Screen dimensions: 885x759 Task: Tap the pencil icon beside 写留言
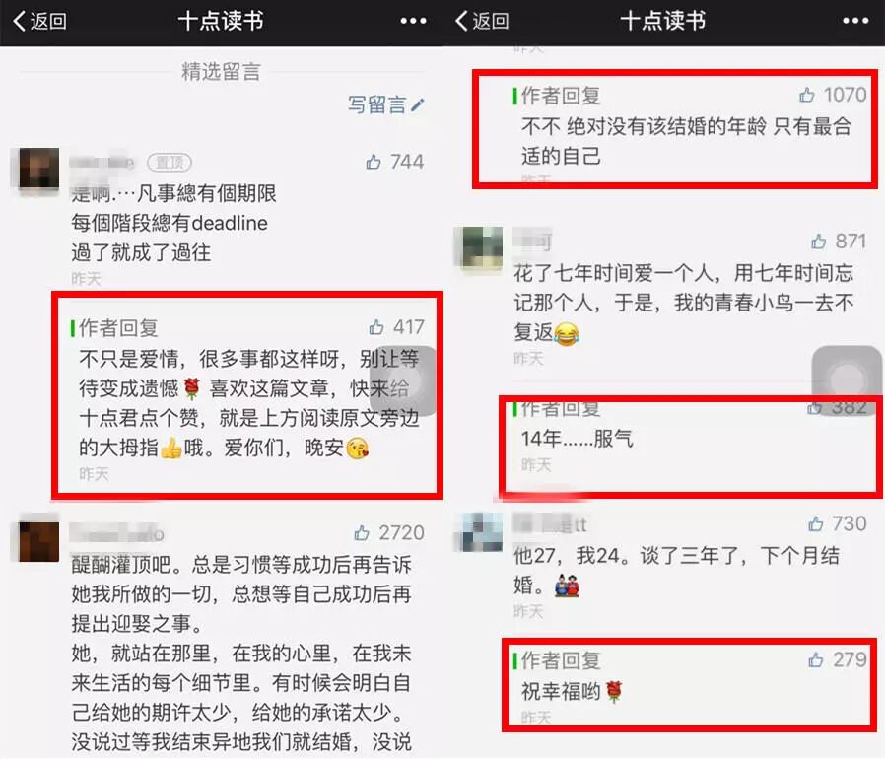coord(418,104)
